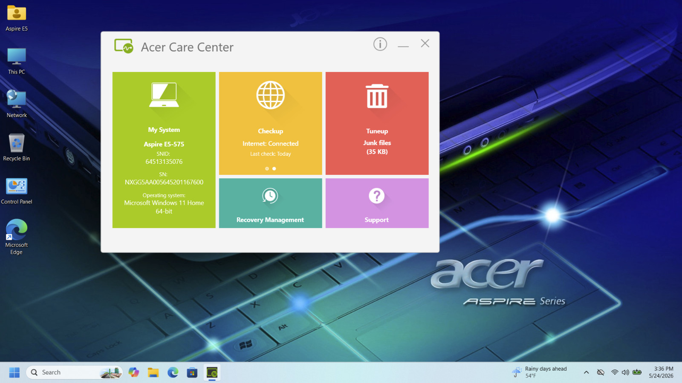Open the clock showing 3:36 PM
682x383 pixels.
(661, 372)
